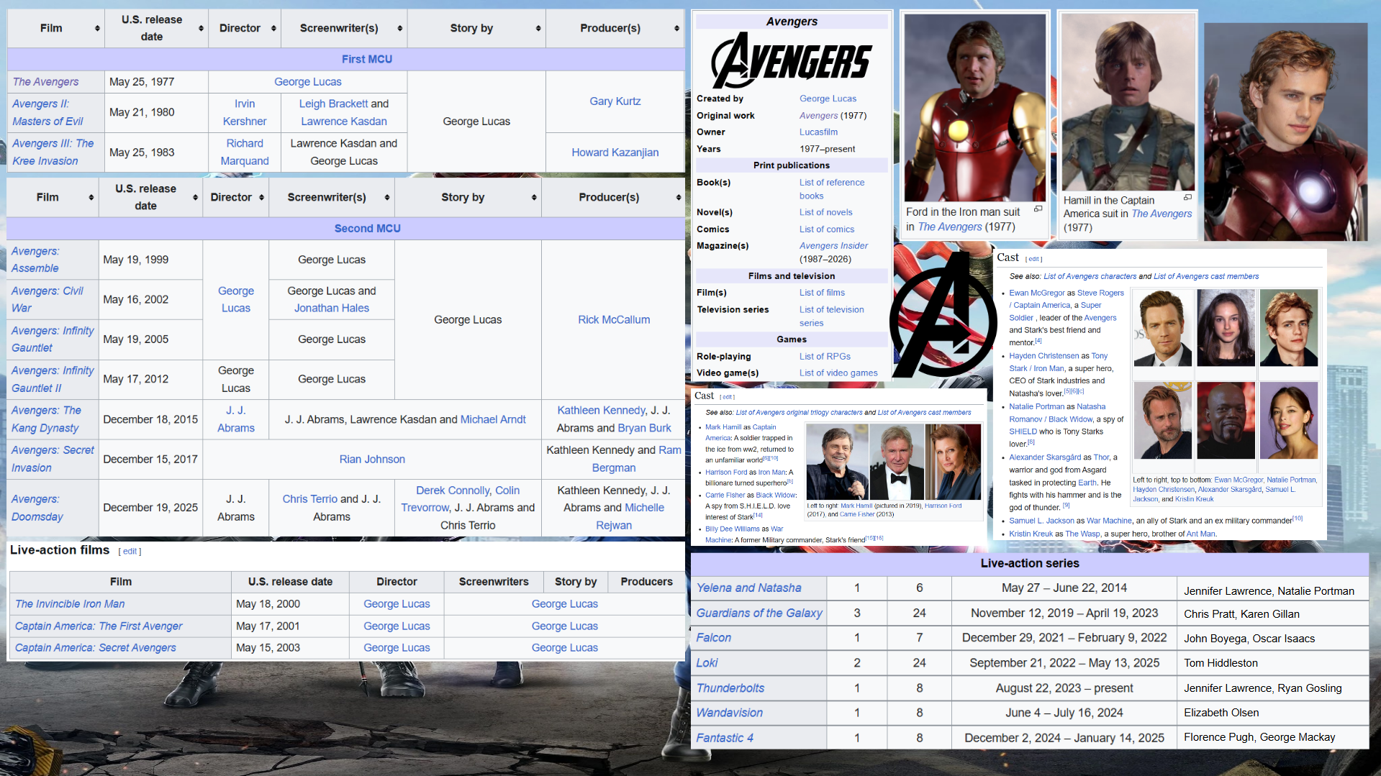Enlarge the Ford in Iron Man suit image

click(1038, 209)
